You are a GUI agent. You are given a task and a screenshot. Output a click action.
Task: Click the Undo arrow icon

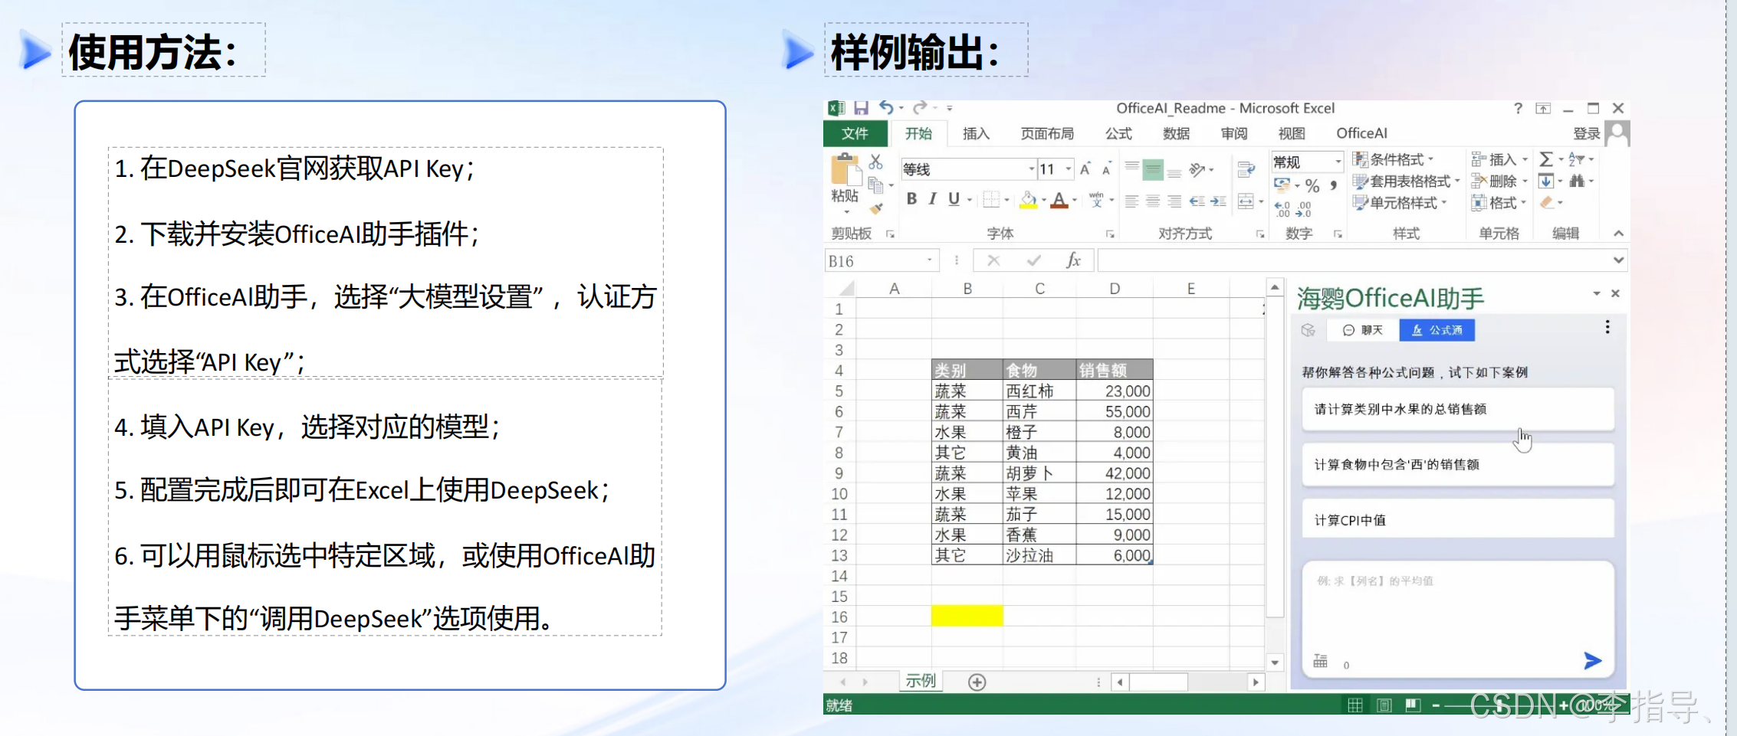coord(886,108)
